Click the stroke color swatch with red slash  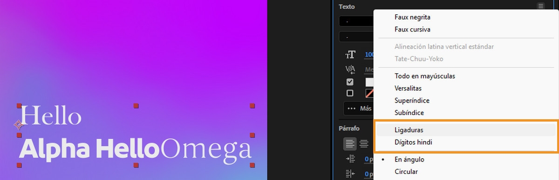point(370,93)
